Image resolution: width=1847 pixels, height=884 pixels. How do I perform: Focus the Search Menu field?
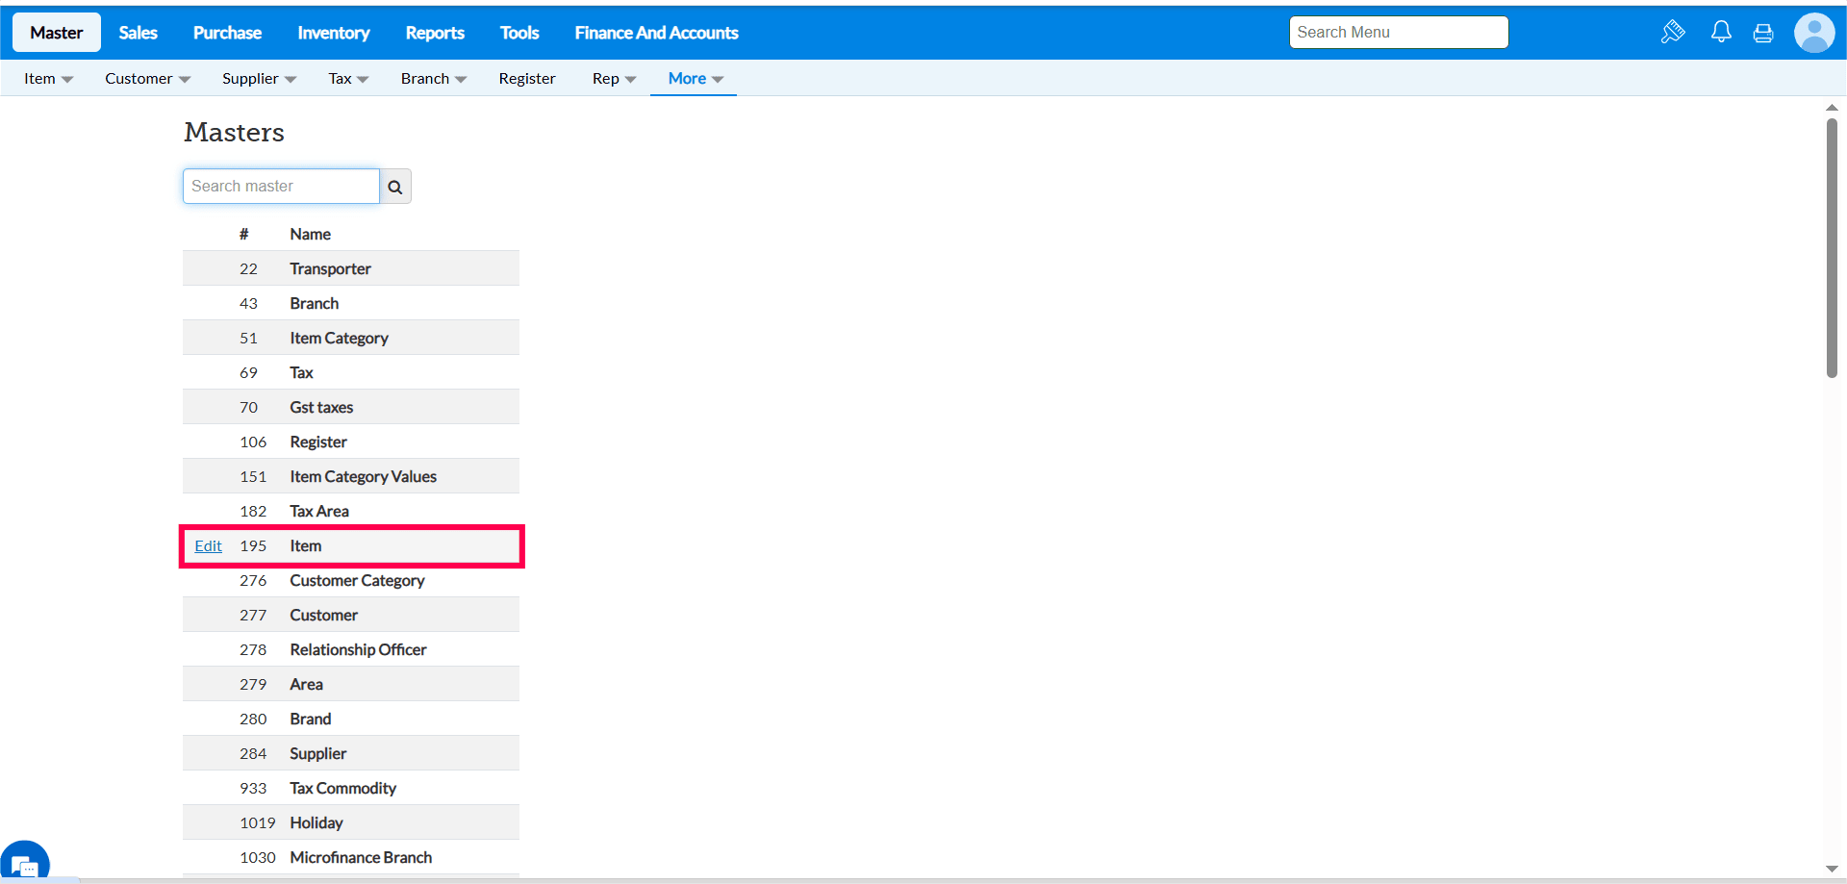[x=1399, y=32]
